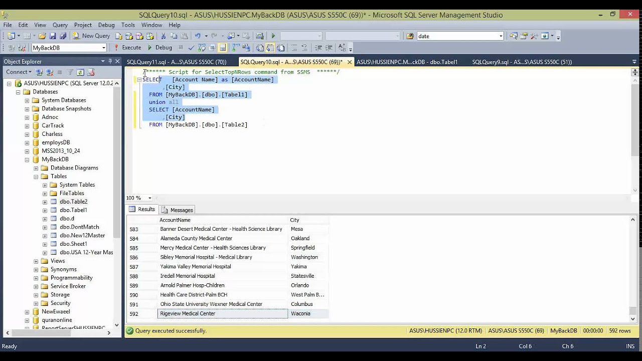Viewport: 642px width, 361px height.
Task: Click the Connect Object Explorer icon
Action: coord(40,72)
